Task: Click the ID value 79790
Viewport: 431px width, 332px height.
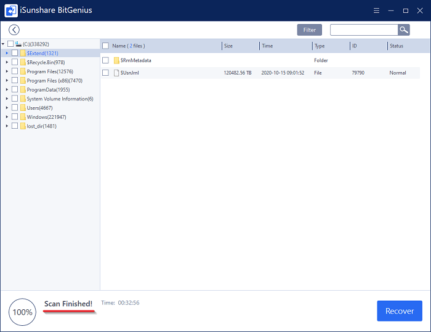Action: (358, 73)
